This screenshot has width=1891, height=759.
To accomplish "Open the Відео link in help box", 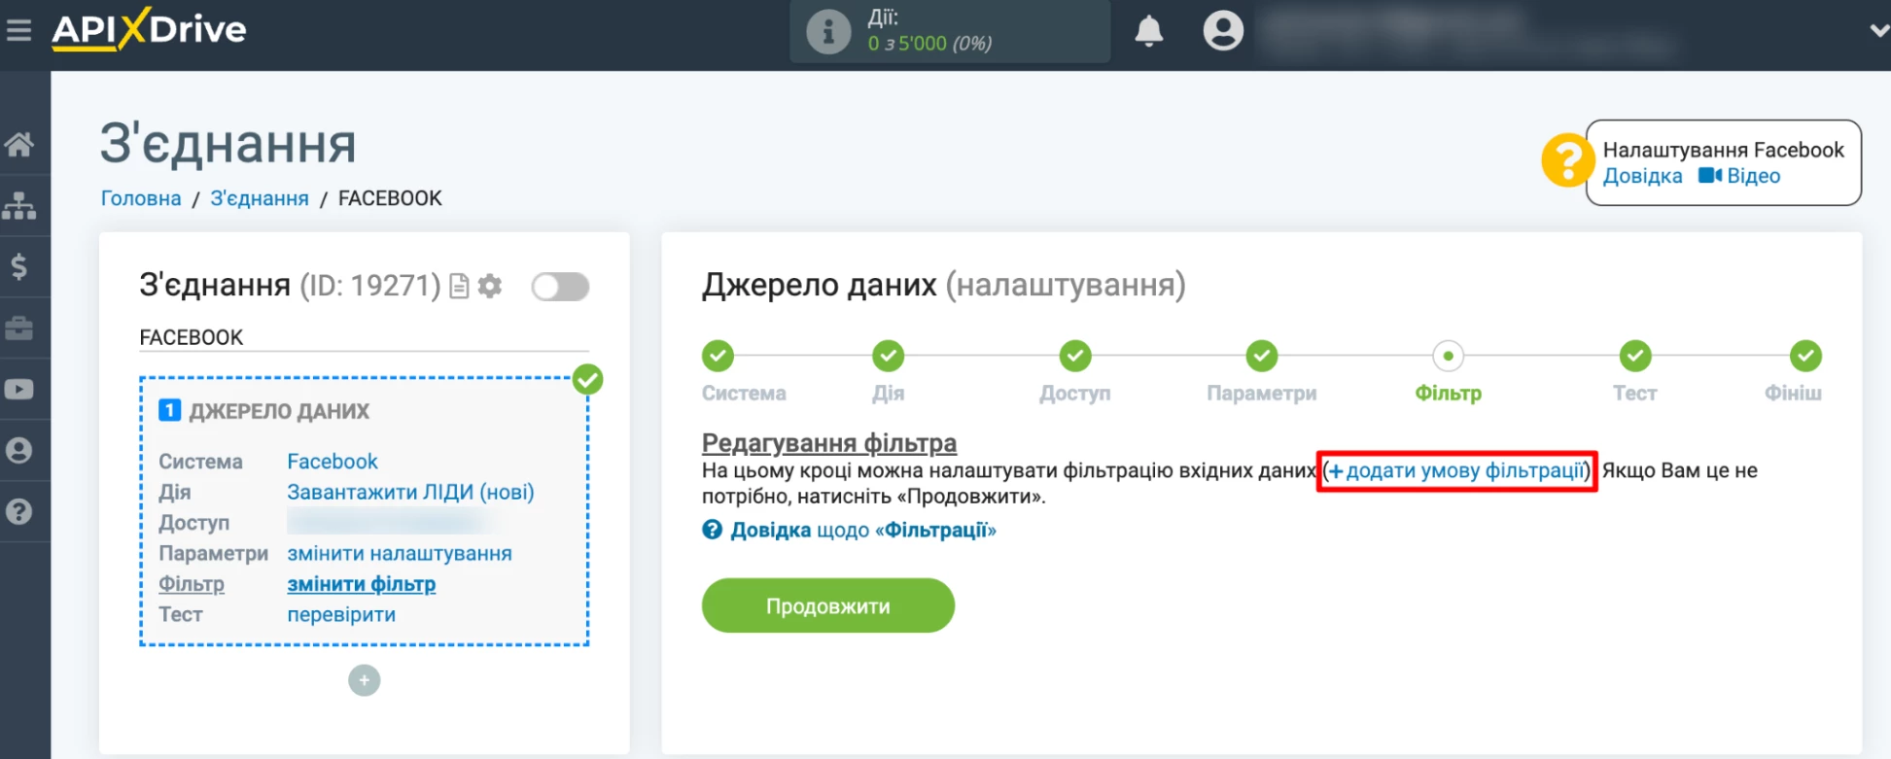I will (x=1739, y=176).
